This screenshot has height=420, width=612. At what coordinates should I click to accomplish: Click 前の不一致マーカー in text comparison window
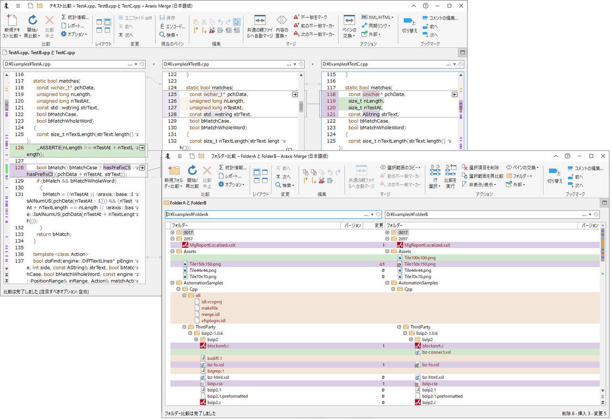pos(314,26)
